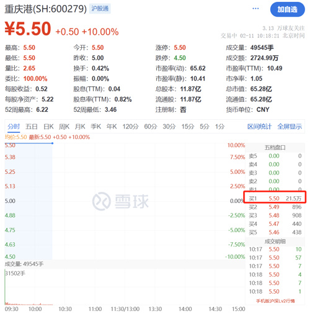Select the 季K chart tab
This screenshot has height=316, width=310.
tap(95, 126)
